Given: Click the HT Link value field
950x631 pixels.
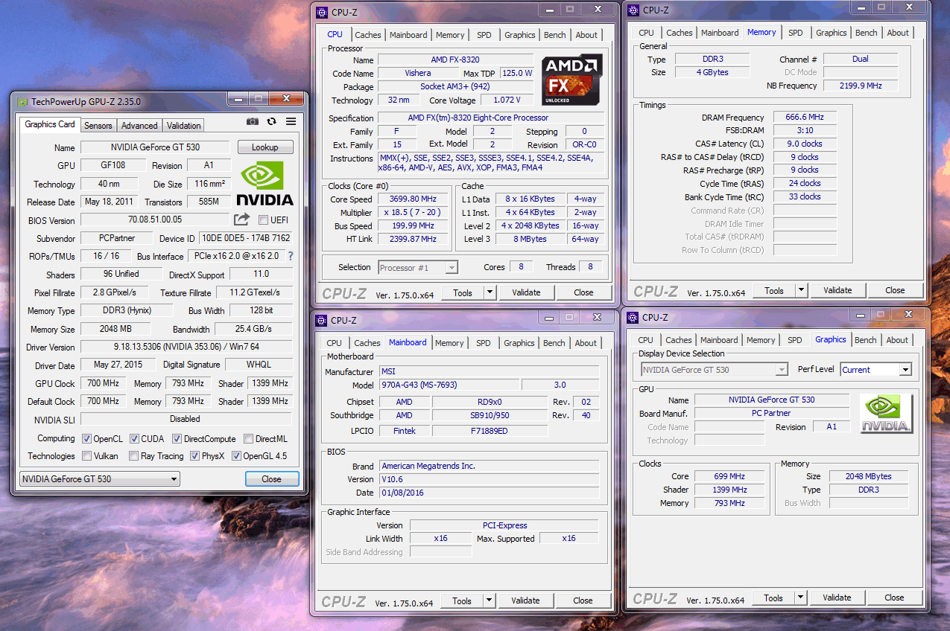Looking at the screenshot, I should click(413, 240).
